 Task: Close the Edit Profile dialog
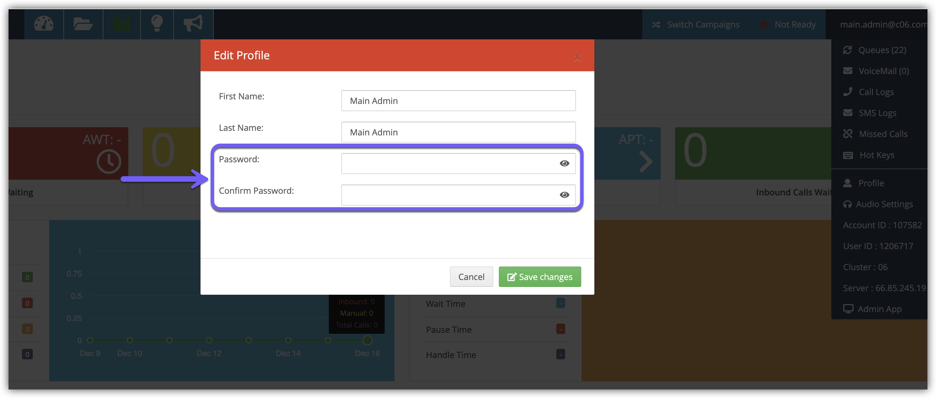pyautogui.click(x=577, y=57)
